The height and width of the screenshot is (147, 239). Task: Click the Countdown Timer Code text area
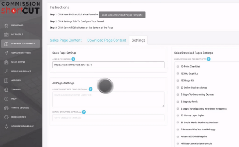coord(108,99)
